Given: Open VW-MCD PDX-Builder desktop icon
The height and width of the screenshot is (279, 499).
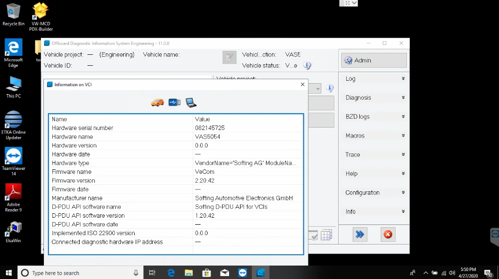Looking at the screenshot, I should pos(41,17).
